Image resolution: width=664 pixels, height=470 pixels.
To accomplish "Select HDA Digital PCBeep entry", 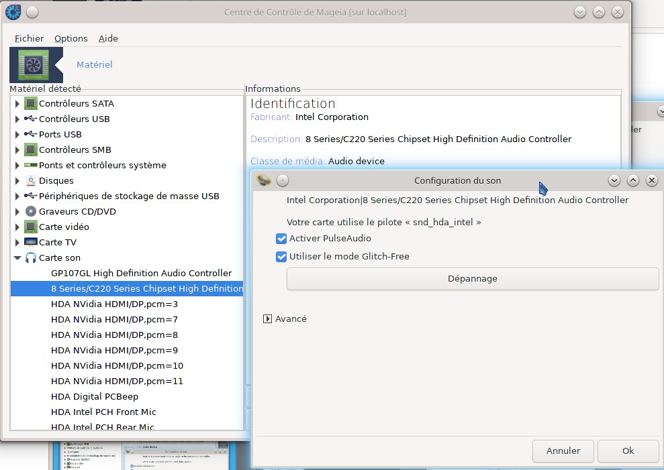I will [x=95, y=397].
